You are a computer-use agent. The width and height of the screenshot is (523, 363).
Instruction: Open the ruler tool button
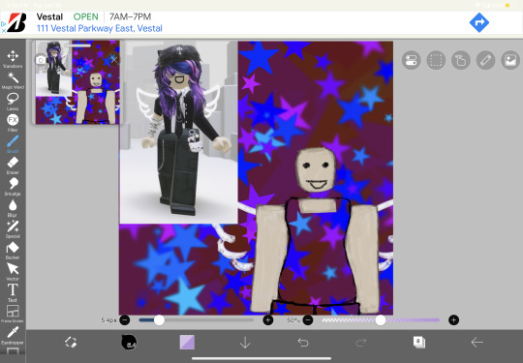(x=485, y=60)
